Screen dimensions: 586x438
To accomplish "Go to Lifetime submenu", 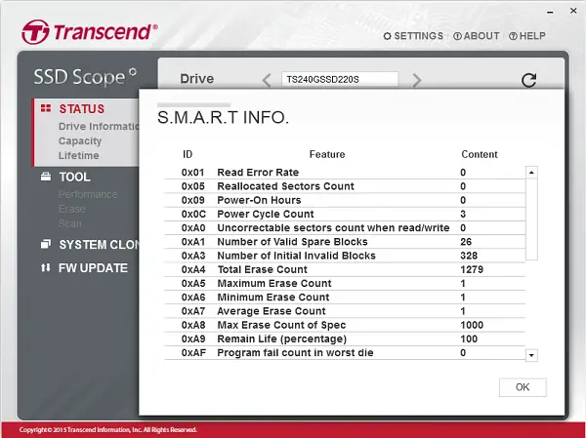I will pos(79,155).
